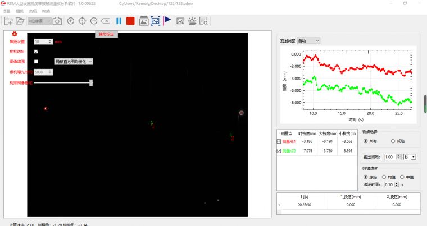Click the camera snapshot icon

click(57, 21)
